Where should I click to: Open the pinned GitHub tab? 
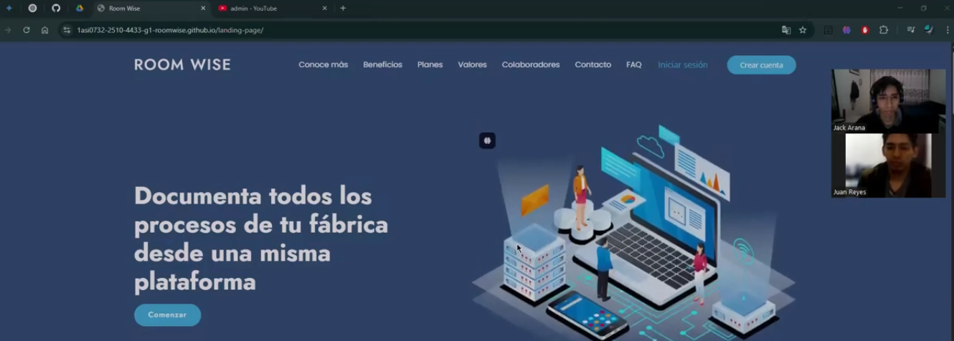tap(56, 9)
